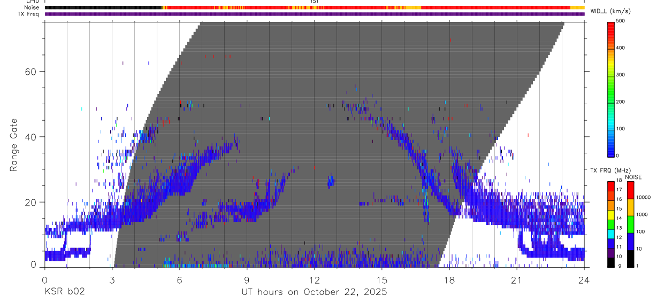Click the 'KSR b02' radar label
Viewport: 657px width, 303px height.
click(64, 292)
